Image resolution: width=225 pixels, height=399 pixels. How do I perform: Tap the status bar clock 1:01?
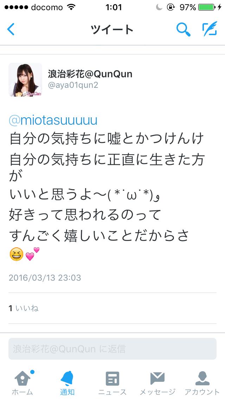click(x=114, y=7)
